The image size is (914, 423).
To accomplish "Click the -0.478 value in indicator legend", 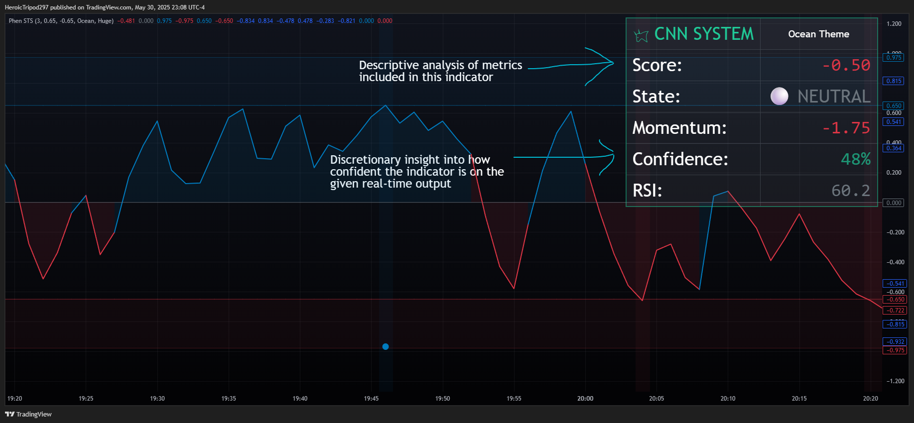I will point(285,21).
